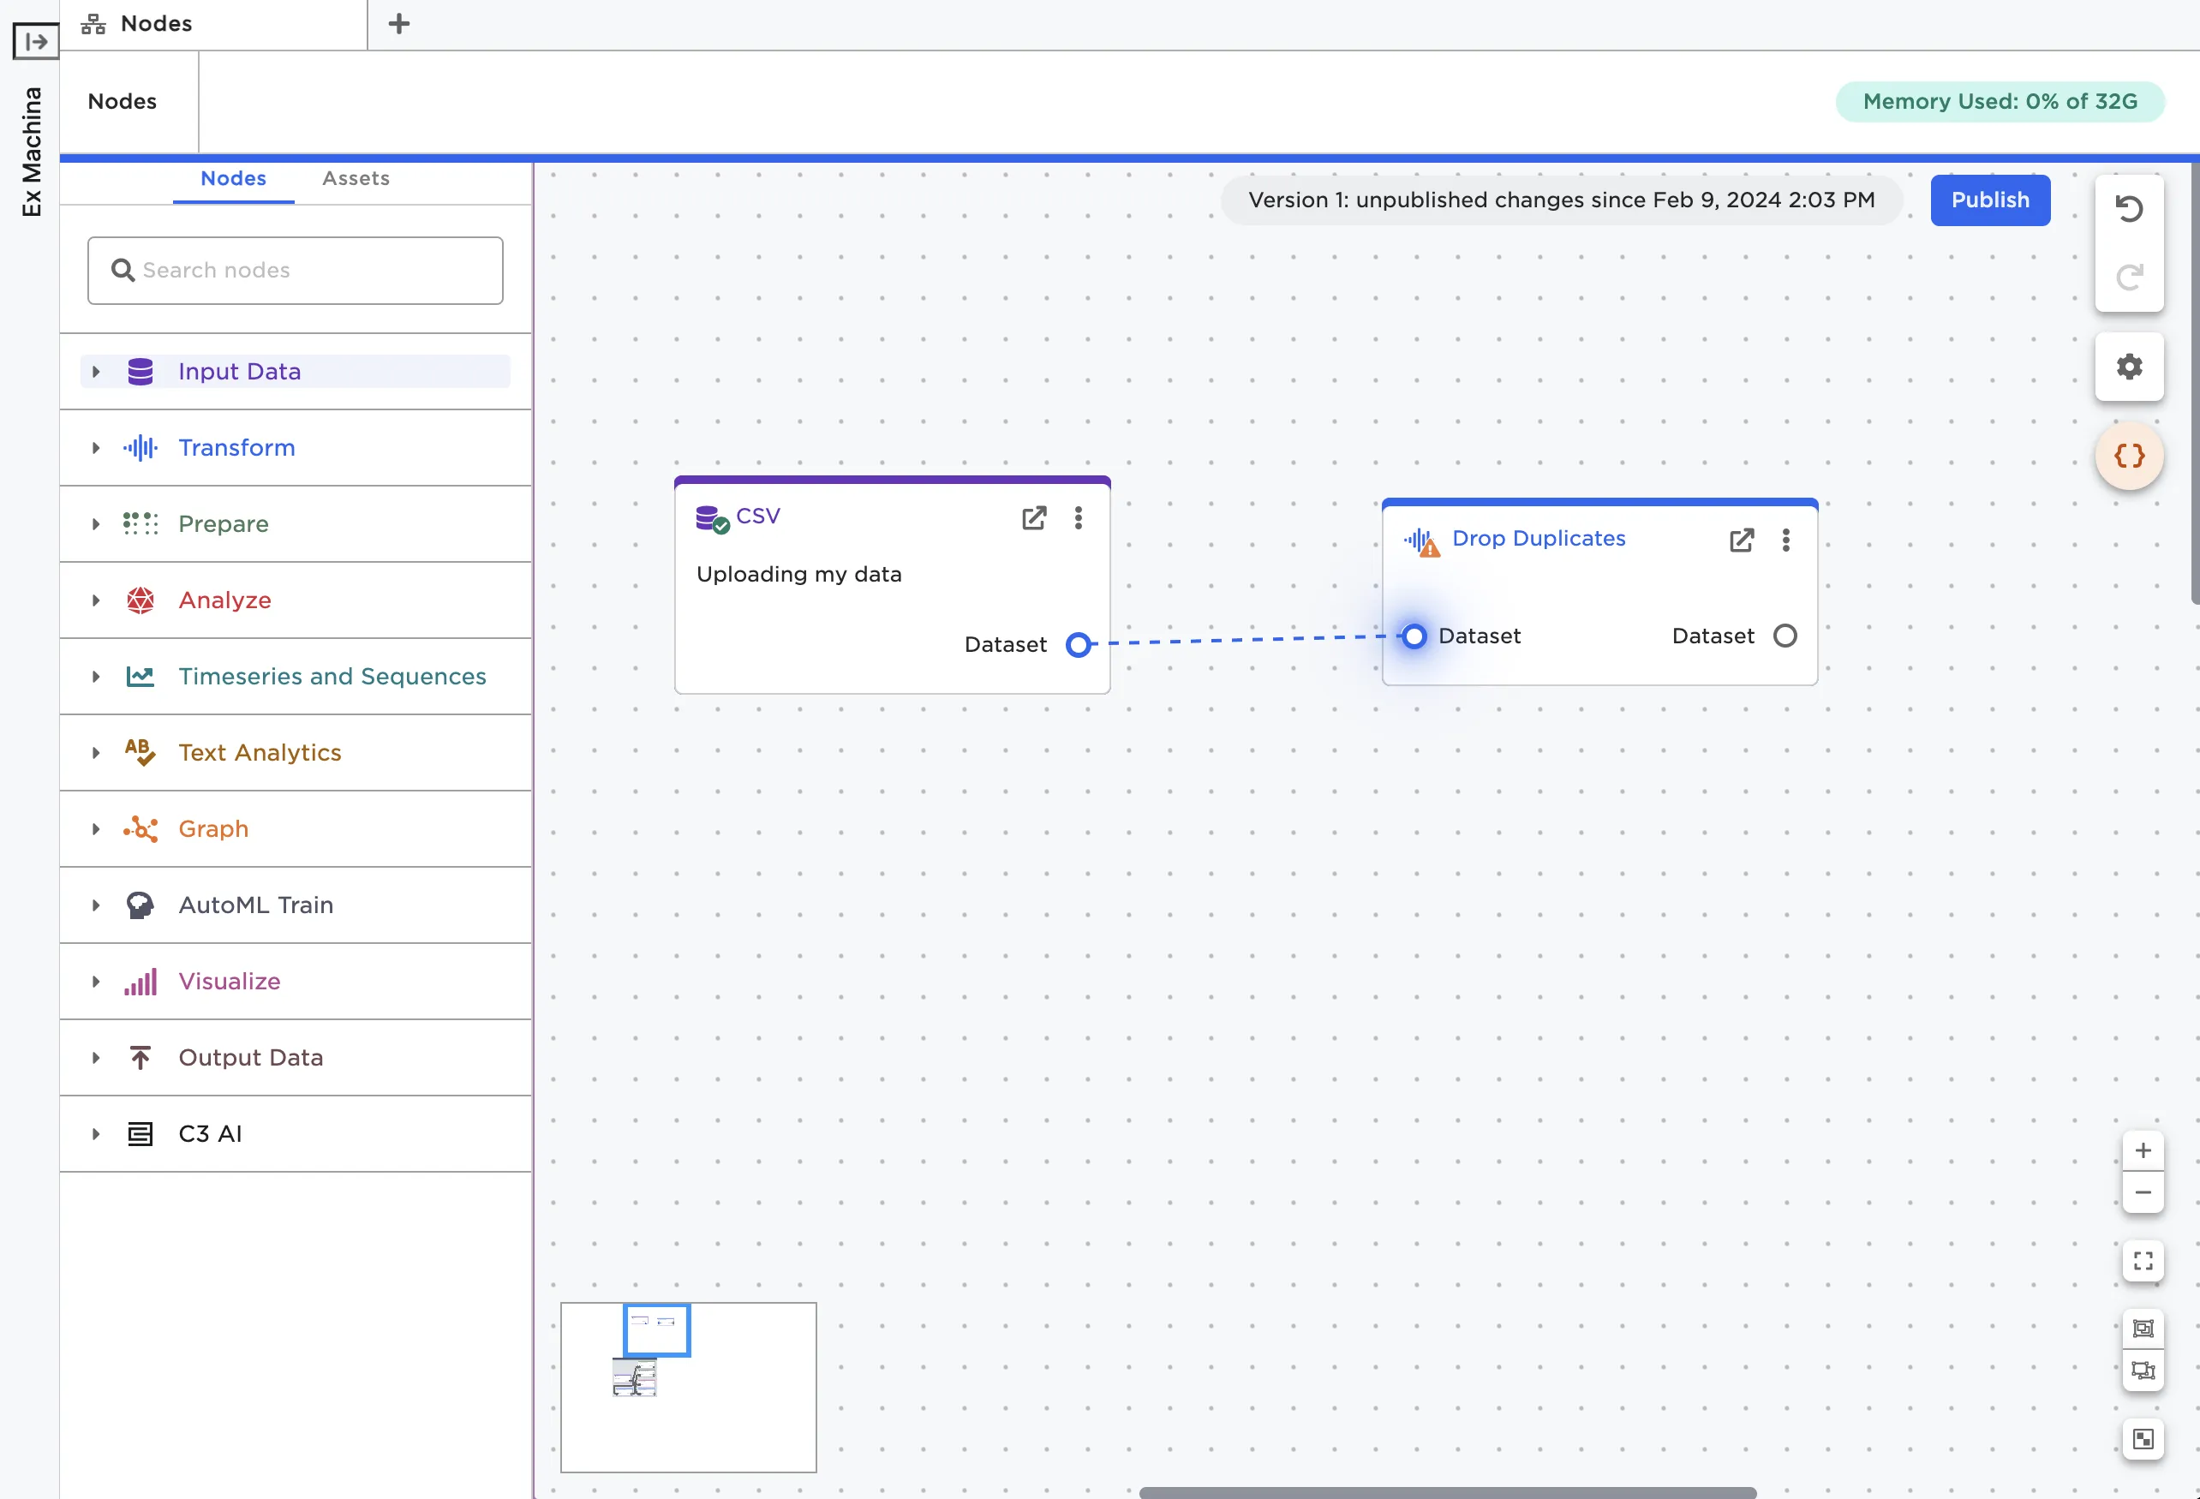
Task: Click the Publish button
Action: coord(1990,200)
